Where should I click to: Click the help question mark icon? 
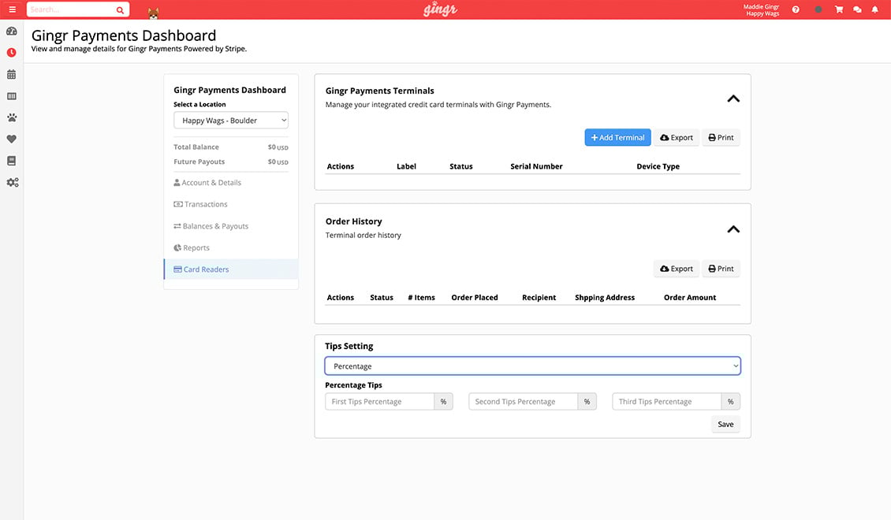click(796, 9)
